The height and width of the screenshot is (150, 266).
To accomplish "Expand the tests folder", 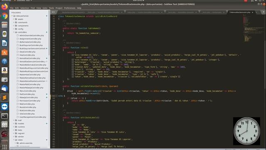I will (x=14, y=130).
